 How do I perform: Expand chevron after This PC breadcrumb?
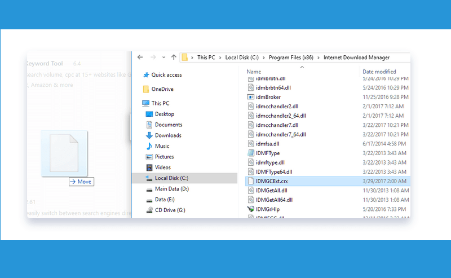pos(220,58)
